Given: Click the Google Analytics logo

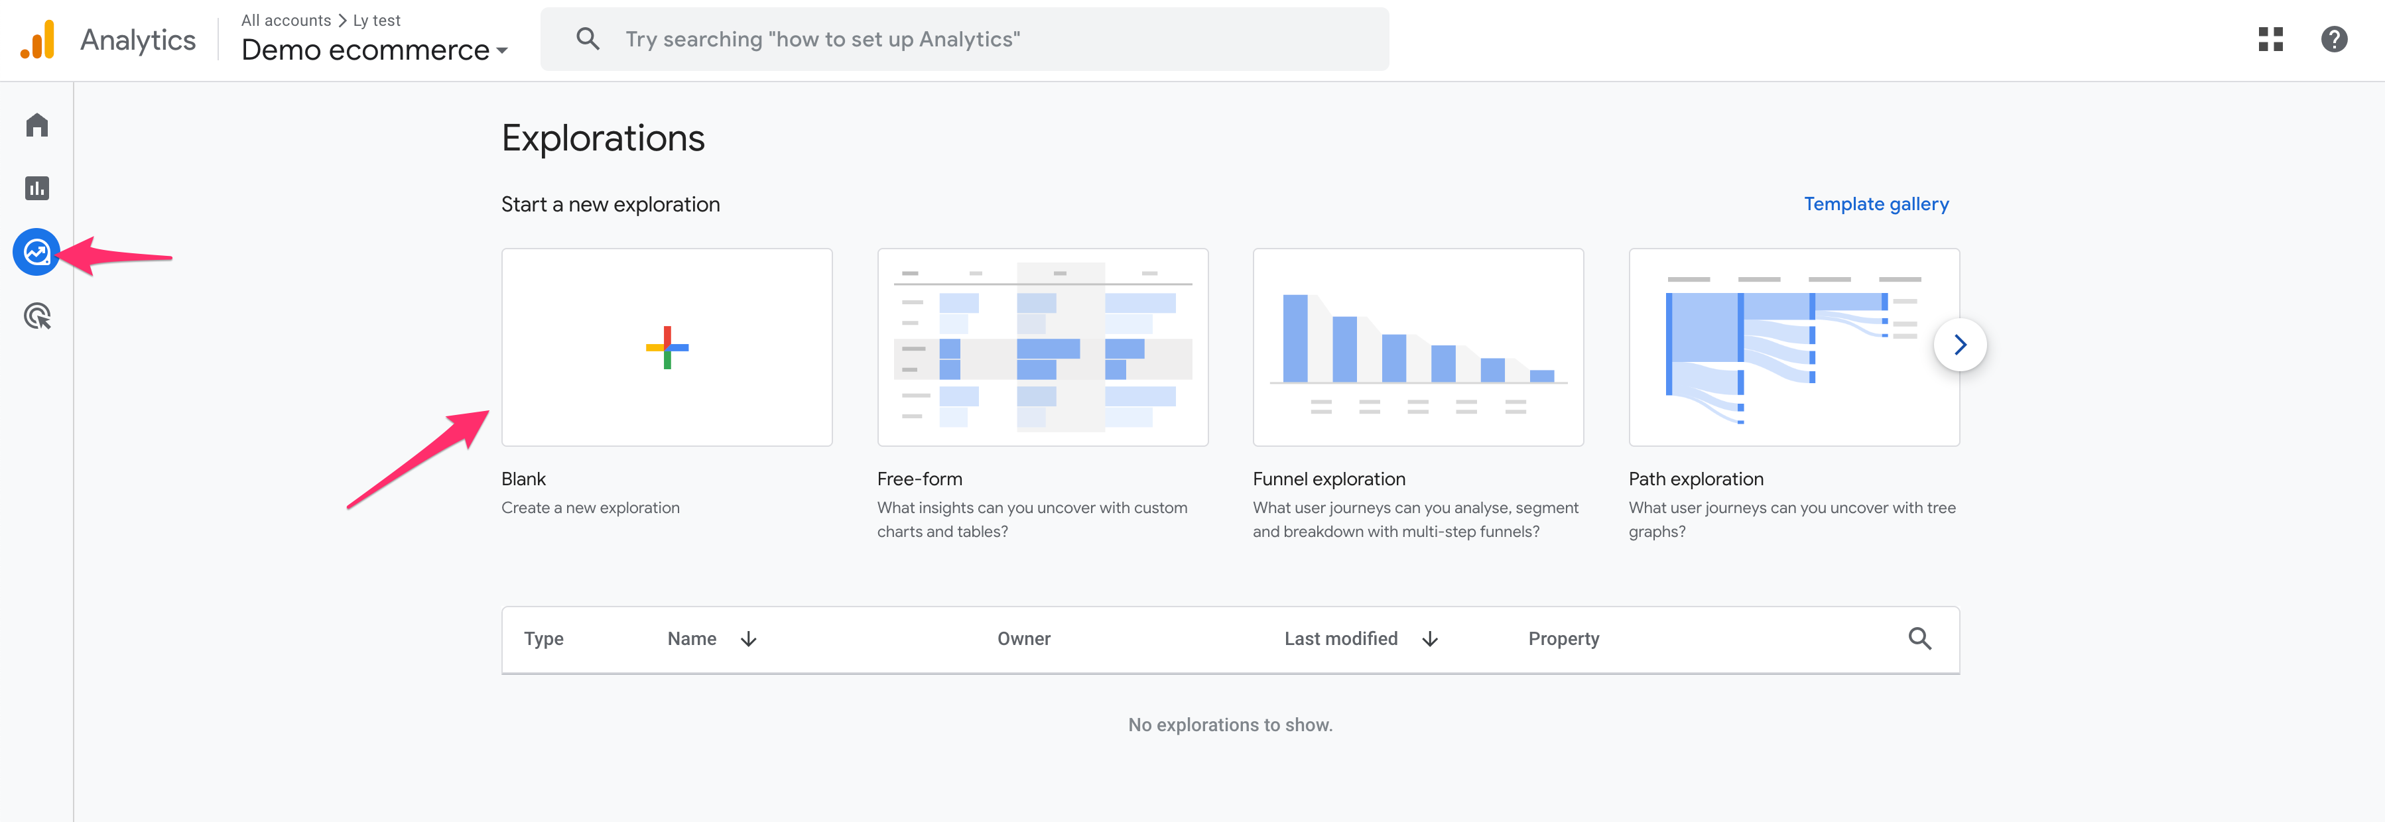Looking at the screenshot, I should [x=38, y=40].
